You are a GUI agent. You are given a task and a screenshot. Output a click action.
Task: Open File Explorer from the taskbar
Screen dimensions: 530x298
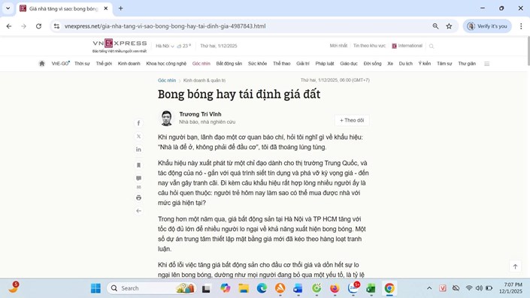click(x=244, y=288)
